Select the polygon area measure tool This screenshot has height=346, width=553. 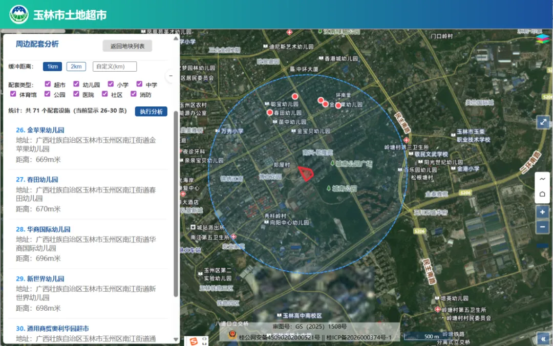[542, 194]
